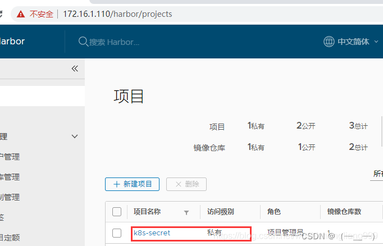
Task: Click the browser reload icon
Action: (x=1, y=13)
